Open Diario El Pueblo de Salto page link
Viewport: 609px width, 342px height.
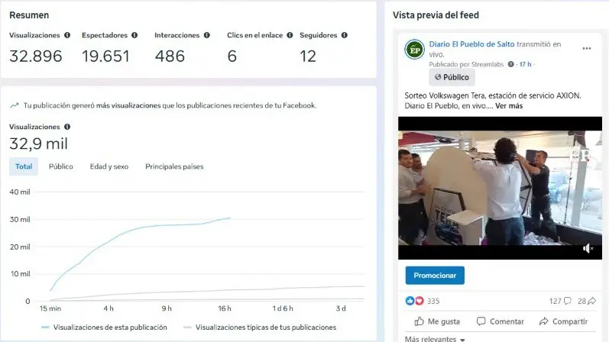tap(471, 44)
